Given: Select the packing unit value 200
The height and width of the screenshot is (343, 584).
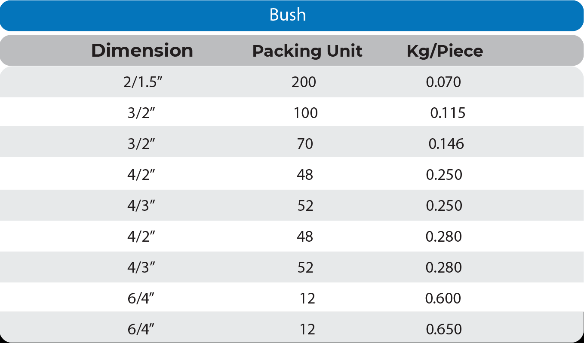Looking at the screenshot, I should 304,82.
